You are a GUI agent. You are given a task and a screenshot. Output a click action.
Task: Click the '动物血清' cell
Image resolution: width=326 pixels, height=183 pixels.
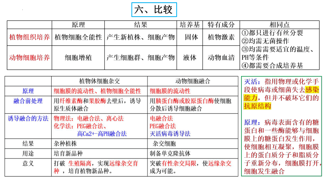pyautogui.click(x=221, y=57)
